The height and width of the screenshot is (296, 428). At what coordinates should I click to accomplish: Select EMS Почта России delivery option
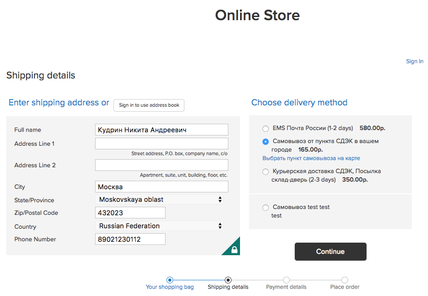point(266,128)
